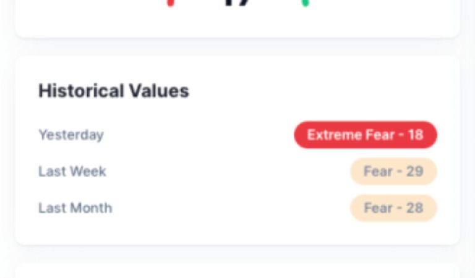Click the green gauge endpoint marker

[x=305, y=3]
